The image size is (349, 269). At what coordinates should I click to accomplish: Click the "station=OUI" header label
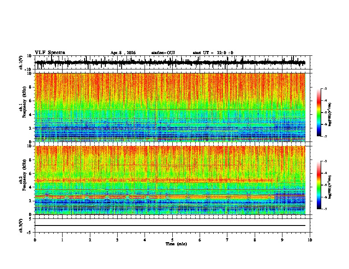point(163,53)
